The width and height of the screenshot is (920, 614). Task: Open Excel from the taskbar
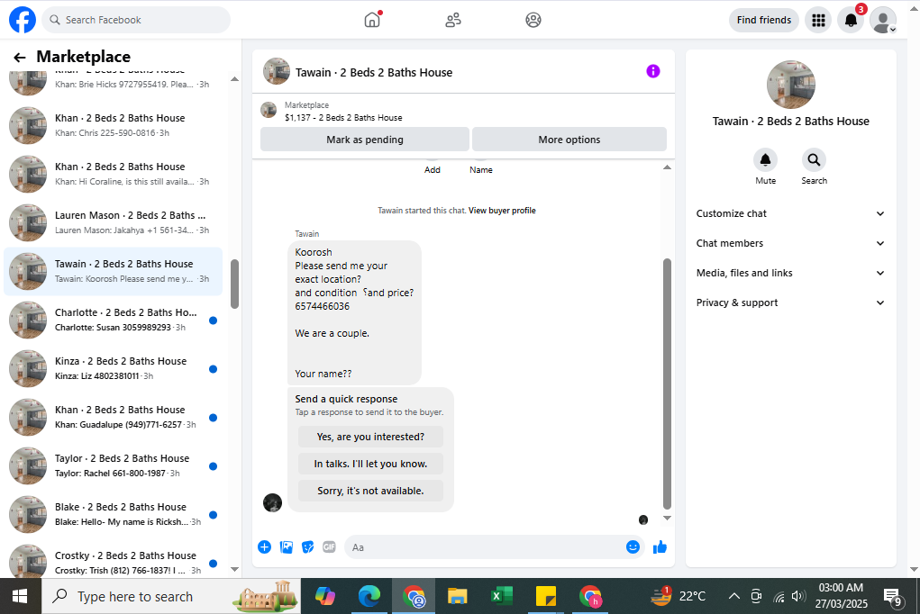(502, 596)
